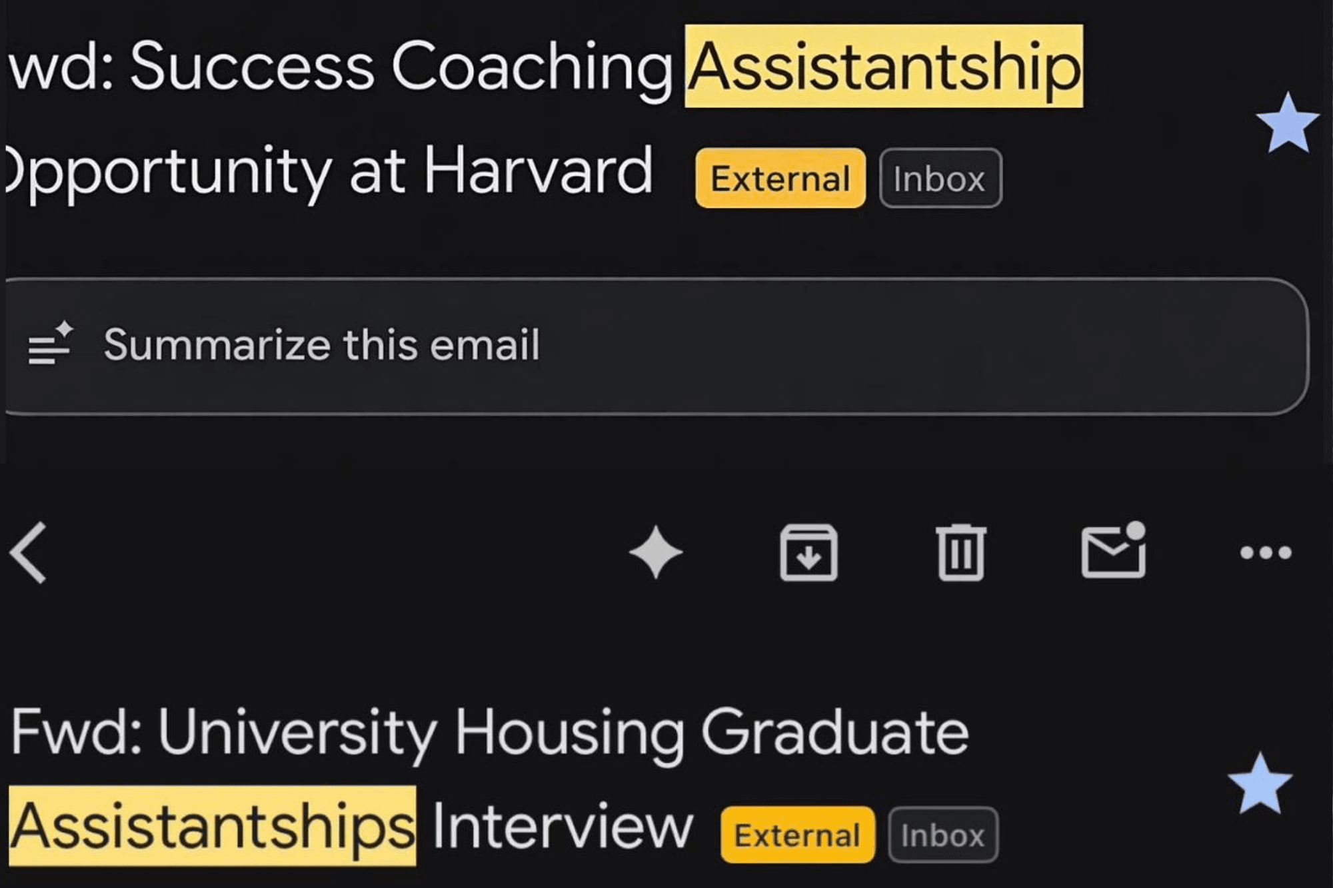Open the three-dot more options menu
1333x888 pixels.
tap(1266, 553)
